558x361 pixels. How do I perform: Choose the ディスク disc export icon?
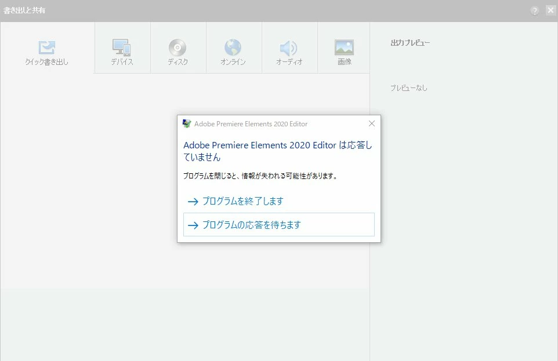[x=177, y=48]
